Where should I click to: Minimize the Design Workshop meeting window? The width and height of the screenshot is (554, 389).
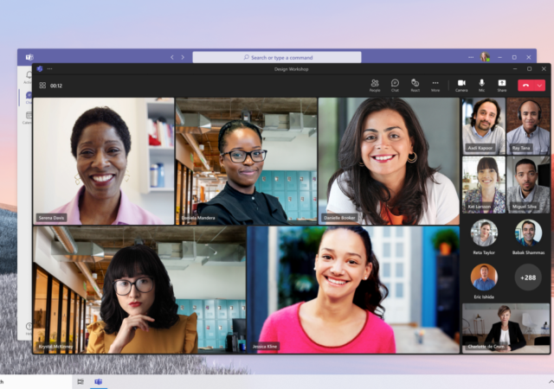515,69
